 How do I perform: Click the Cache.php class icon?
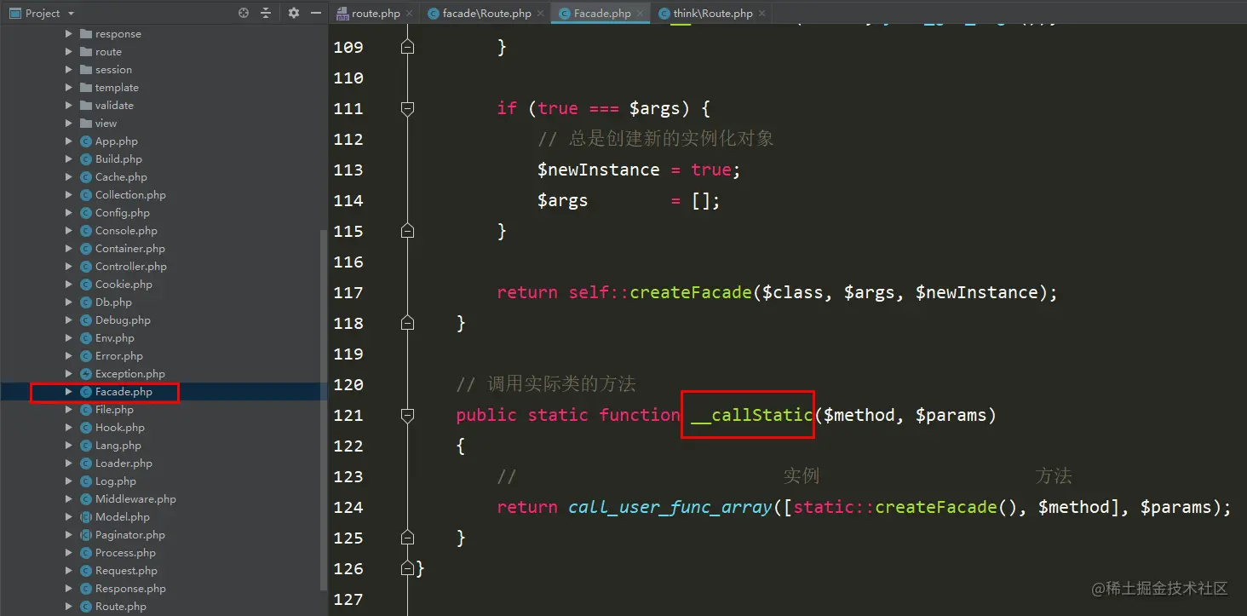tap(86, 177)
